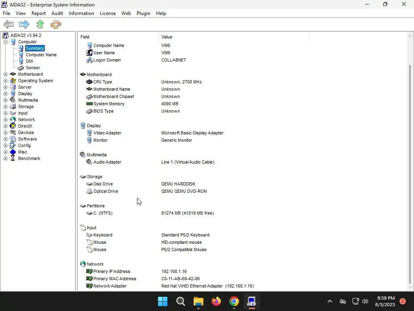Click the Field column header

click(118, 37)
